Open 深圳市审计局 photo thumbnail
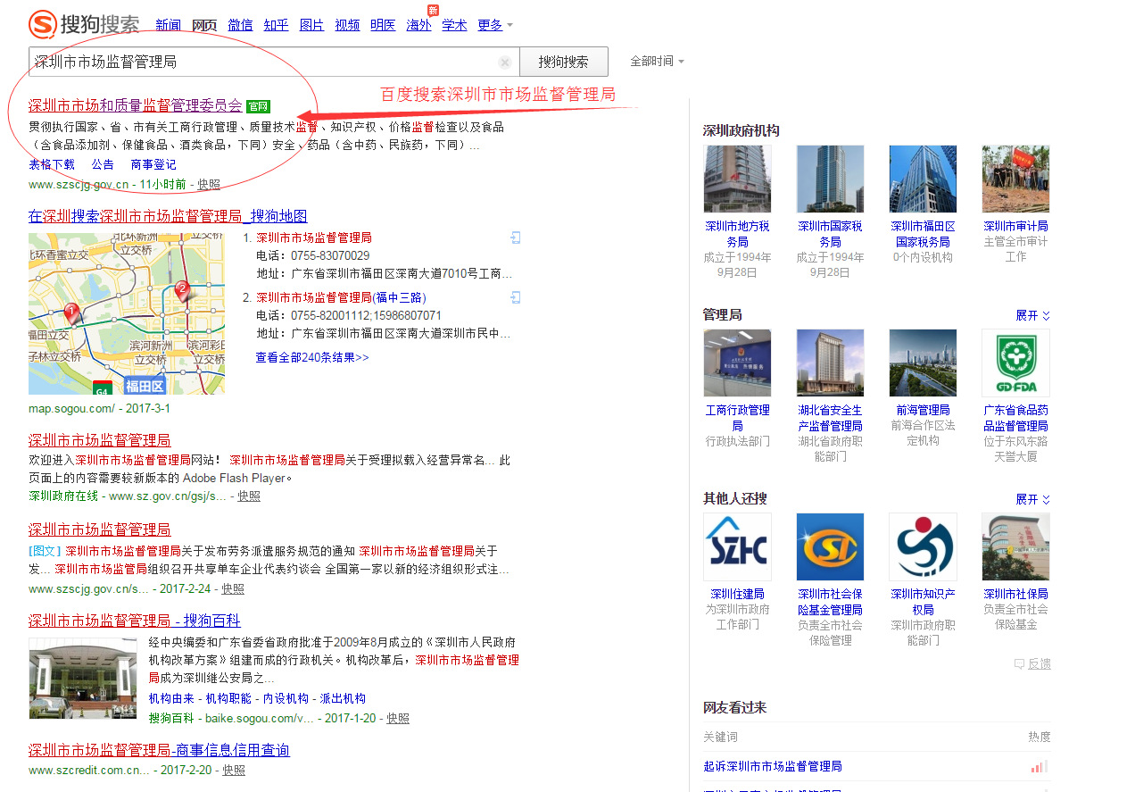Screen dimensions: 1135x792 [1015, 179]
